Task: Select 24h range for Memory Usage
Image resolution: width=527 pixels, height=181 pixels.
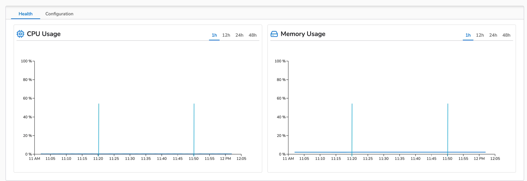Action: (493, 35)
